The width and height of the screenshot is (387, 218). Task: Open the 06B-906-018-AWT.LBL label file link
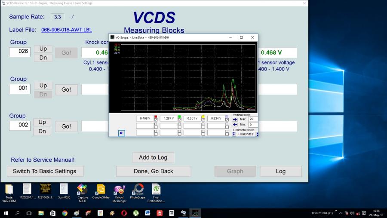(66, 30)
